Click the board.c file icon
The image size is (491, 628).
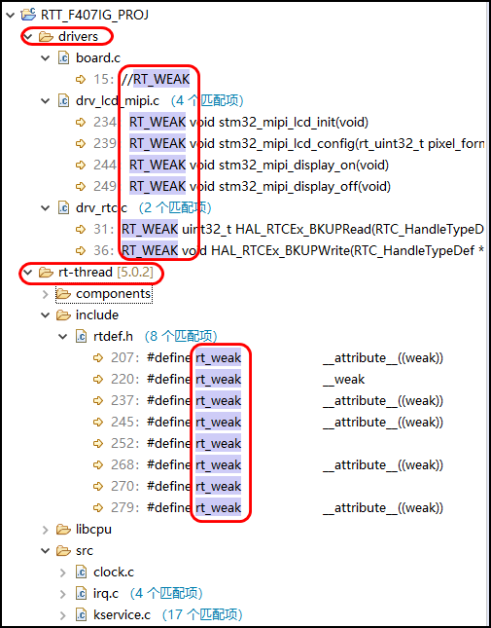coord(63,58)
